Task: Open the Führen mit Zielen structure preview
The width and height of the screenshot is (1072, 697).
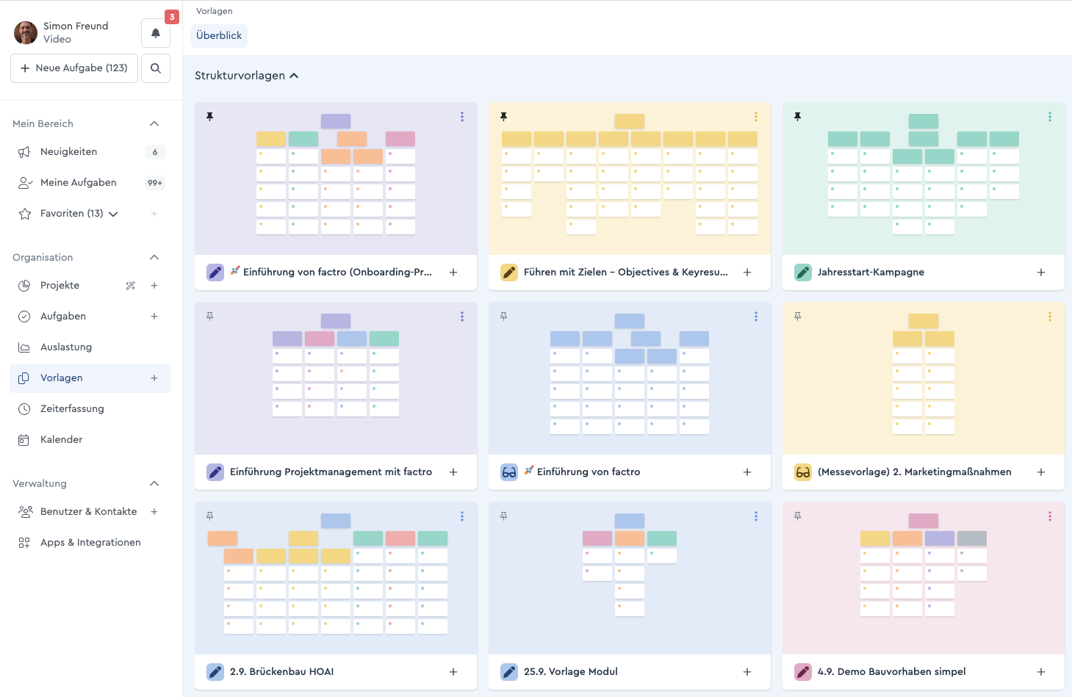Action: [x=630, y=178]
